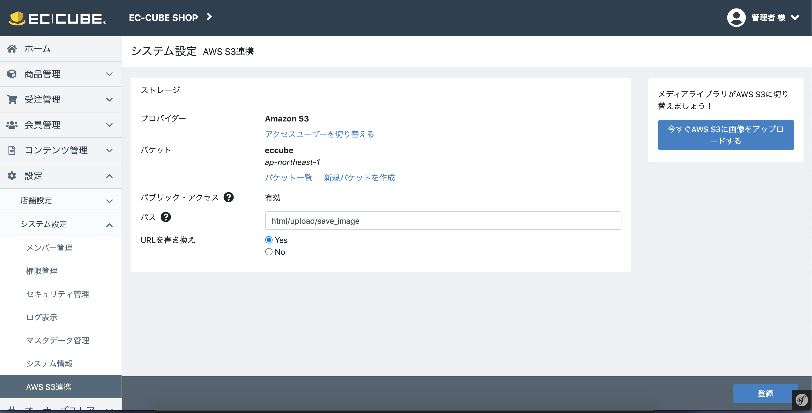
Task: Click the EC-CUBE logo
Action: 58,18
